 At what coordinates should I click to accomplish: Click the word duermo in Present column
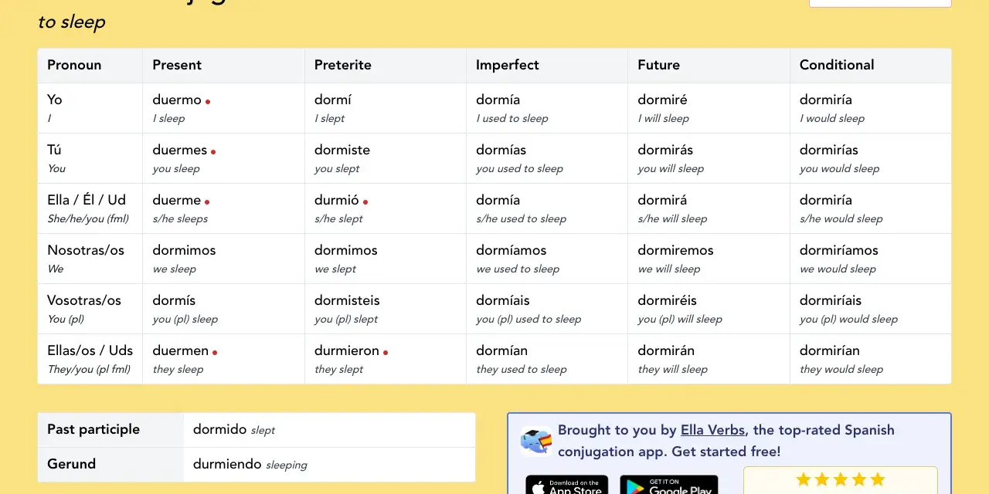coord(177,100)
